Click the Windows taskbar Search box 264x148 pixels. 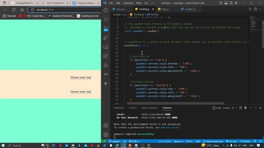click(24, 145)
